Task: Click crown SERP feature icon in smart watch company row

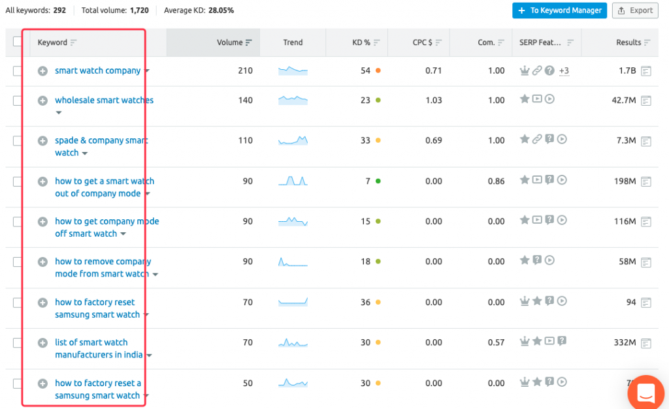Action: [x=525, y=70]
